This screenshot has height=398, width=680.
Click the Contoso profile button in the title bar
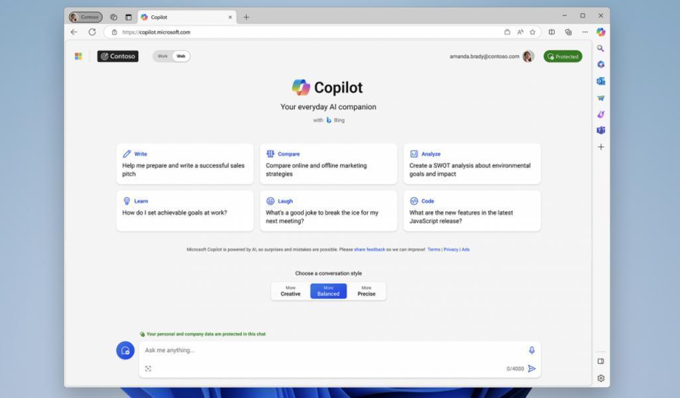[86, 17]
